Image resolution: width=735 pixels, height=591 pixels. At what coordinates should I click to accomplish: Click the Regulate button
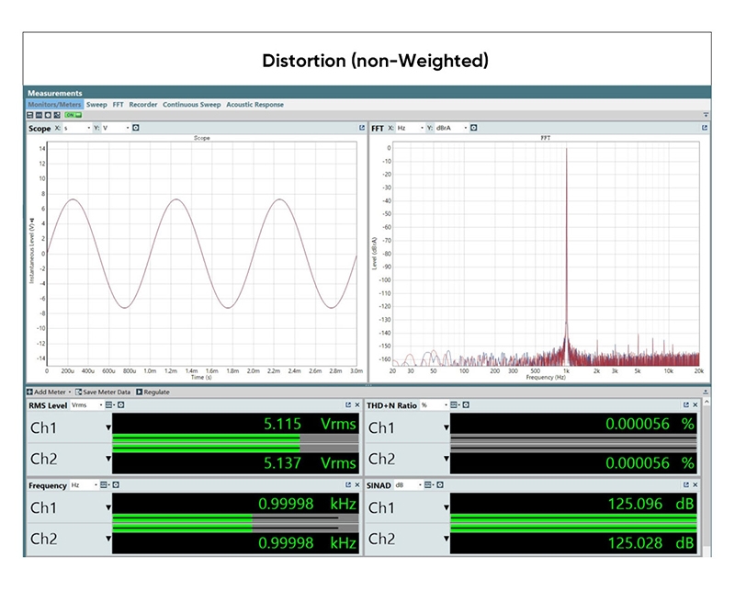(153, 392)
